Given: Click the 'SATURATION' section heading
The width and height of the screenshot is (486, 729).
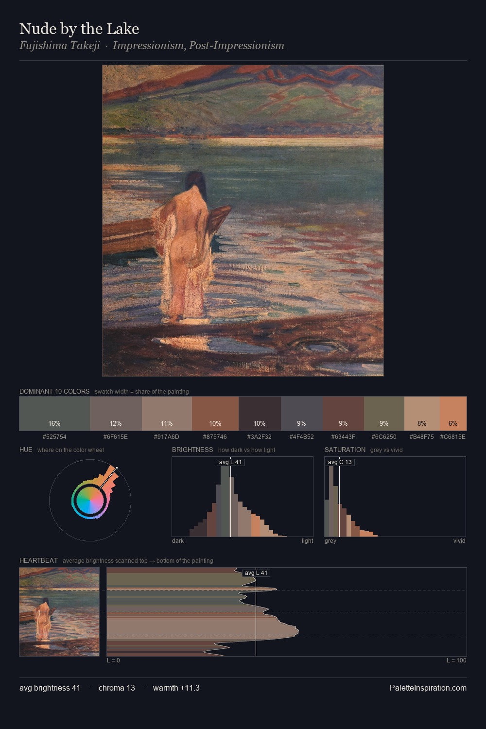Looking at the screenshot, I should [x=345, y=450].
